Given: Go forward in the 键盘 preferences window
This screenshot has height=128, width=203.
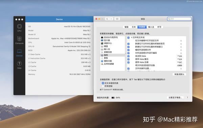Looking at the screenshot, I should (111, 19).
